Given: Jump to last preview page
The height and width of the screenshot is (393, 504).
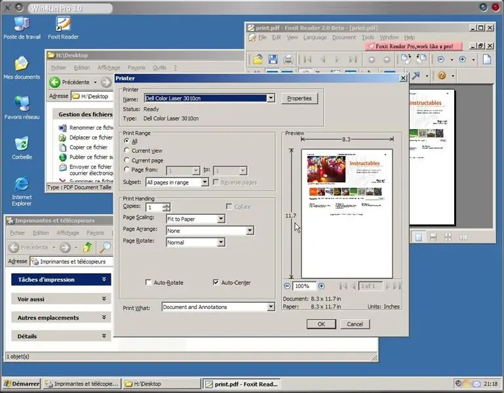Looking at the screenshot, I should (397, 286).
